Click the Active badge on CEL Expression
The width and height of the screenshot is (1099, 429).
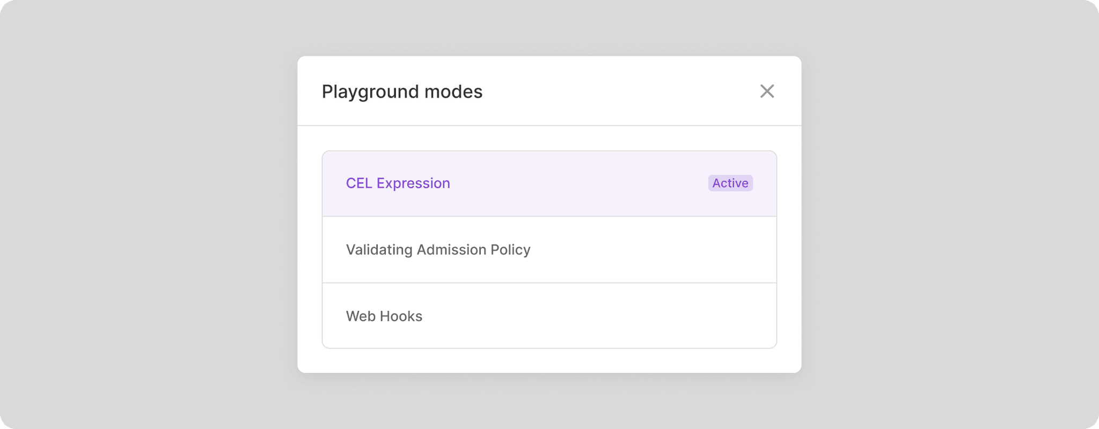(730, 183)
